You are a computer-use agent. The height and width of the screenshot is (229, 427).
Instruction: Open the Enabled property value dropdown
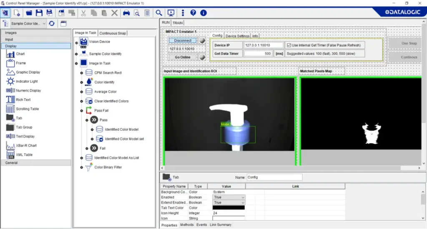(x=242, y=197)
